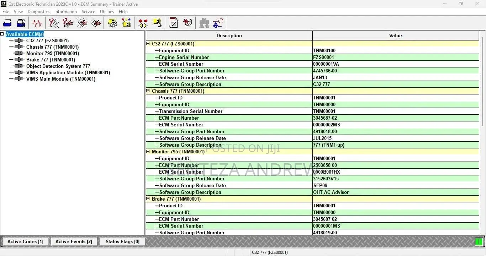Select Brake 777 (TNM00001) ECM in tree
Viewport: 486px width, 256px height.
point(51,60)
